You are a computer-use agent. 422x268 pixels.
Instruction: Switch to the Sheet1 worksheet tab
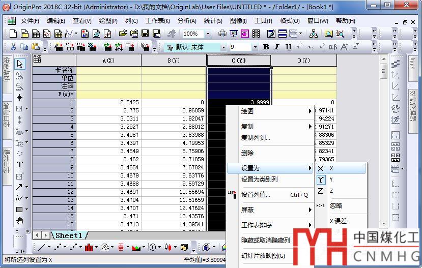(68, 235)
